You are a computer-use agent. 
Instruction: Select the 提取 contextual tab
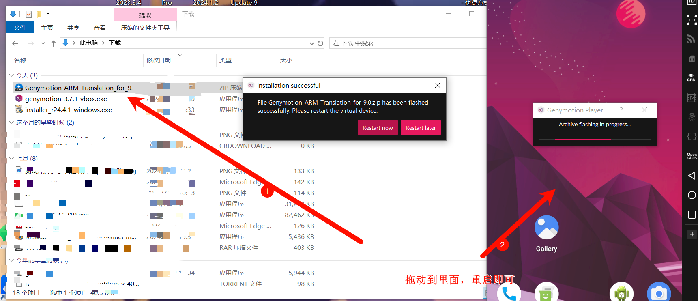click(145, 15)
